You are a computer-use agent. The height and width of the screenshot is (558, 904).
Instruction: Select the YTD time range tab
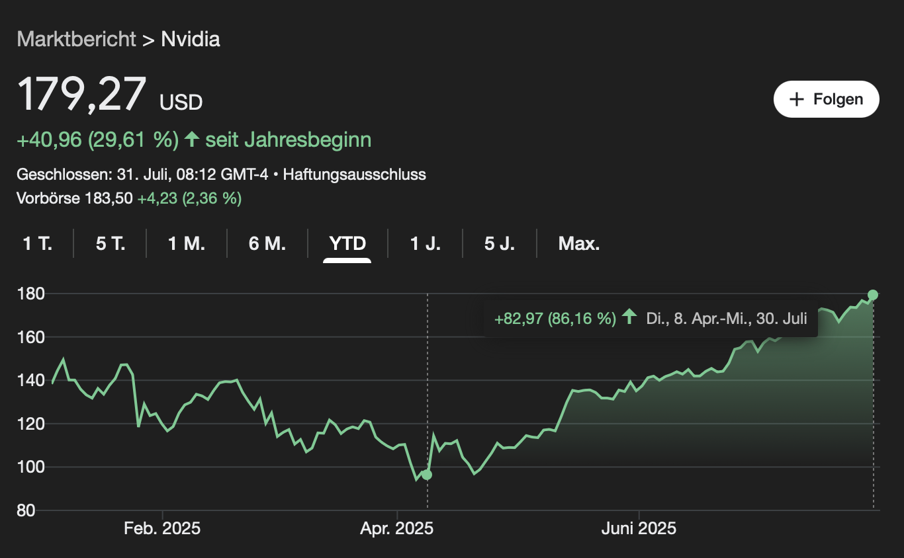pos(347,244)
